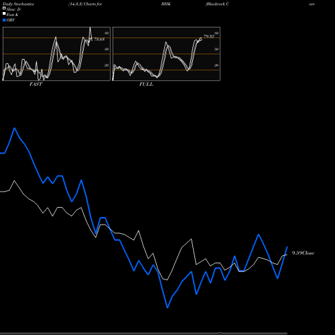Click the 79.32 value in FULL chart

(x=209, y=36)
